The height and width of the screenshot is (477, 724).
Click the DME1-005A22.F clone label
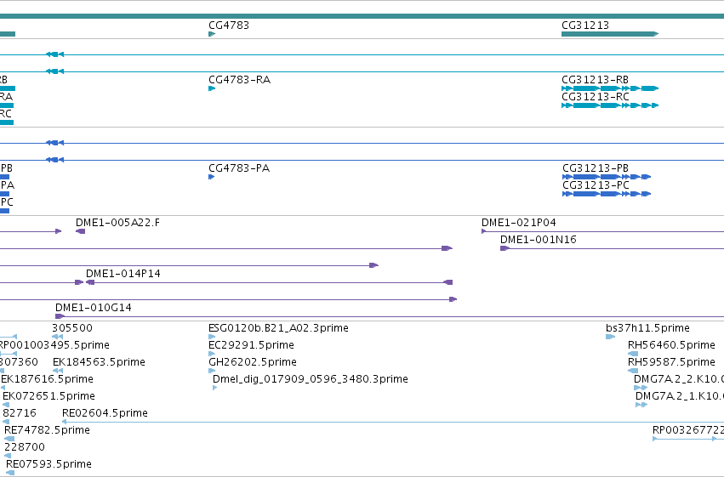(x=117, y=223)
